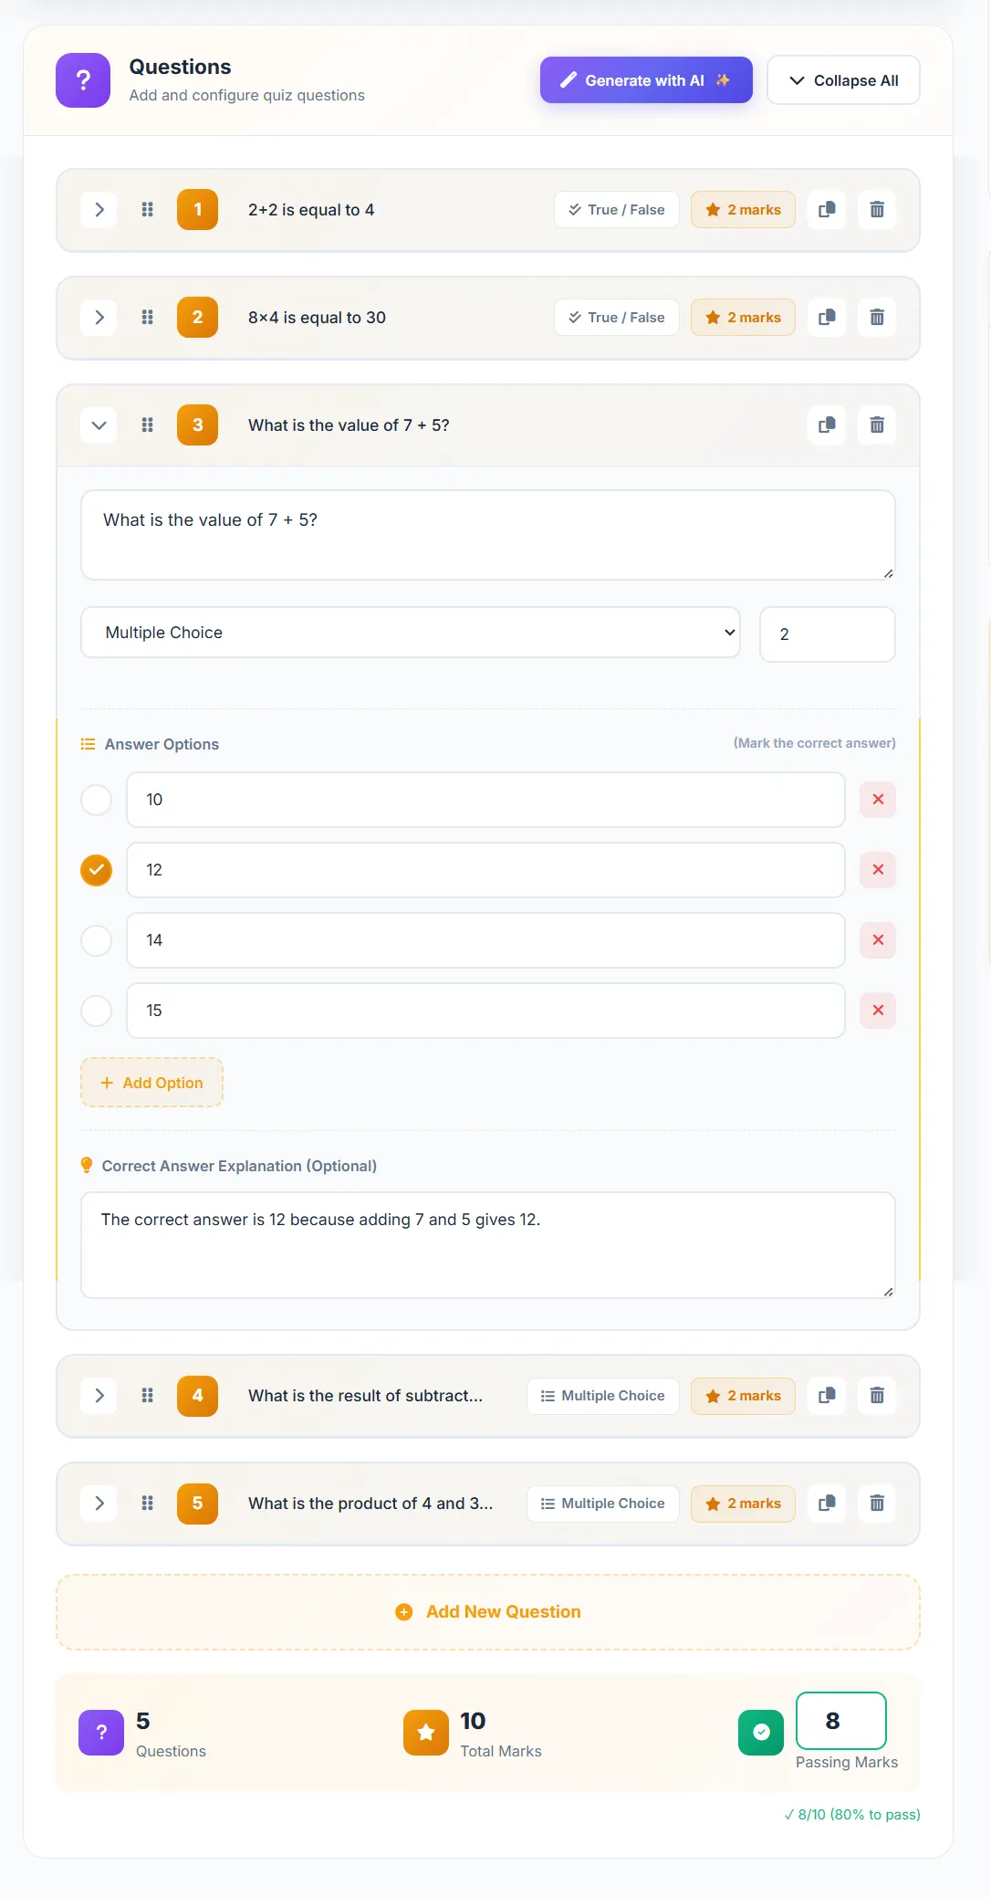Screen dimensions: 991x1897
Task: Duplicate question 1 using copy icon
Action: point(827,210)
